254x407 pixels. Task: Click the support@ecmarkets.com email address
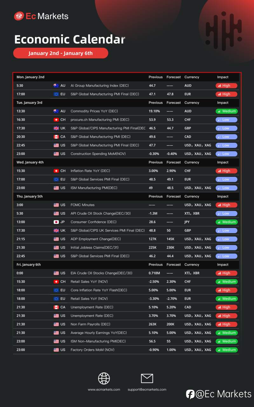[x=147, y=390]
